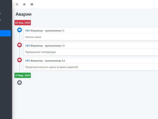Click 'Продолжительность цикла не равна заданной' message

[52, 67]
